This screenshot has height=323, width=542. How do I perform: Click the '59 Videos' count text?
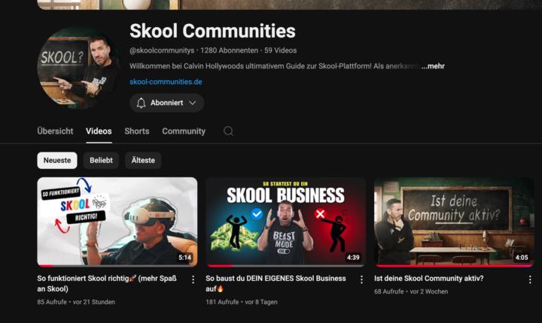pos(280,50)
